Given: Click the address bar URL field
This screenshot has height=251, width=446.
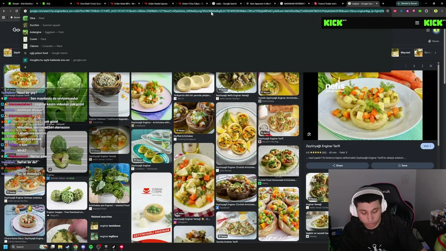Looking at the screenshot, I should (207, 11).
